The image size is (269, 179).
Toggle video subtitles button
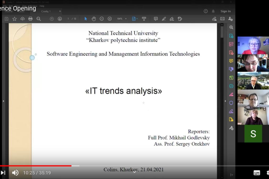257,173
